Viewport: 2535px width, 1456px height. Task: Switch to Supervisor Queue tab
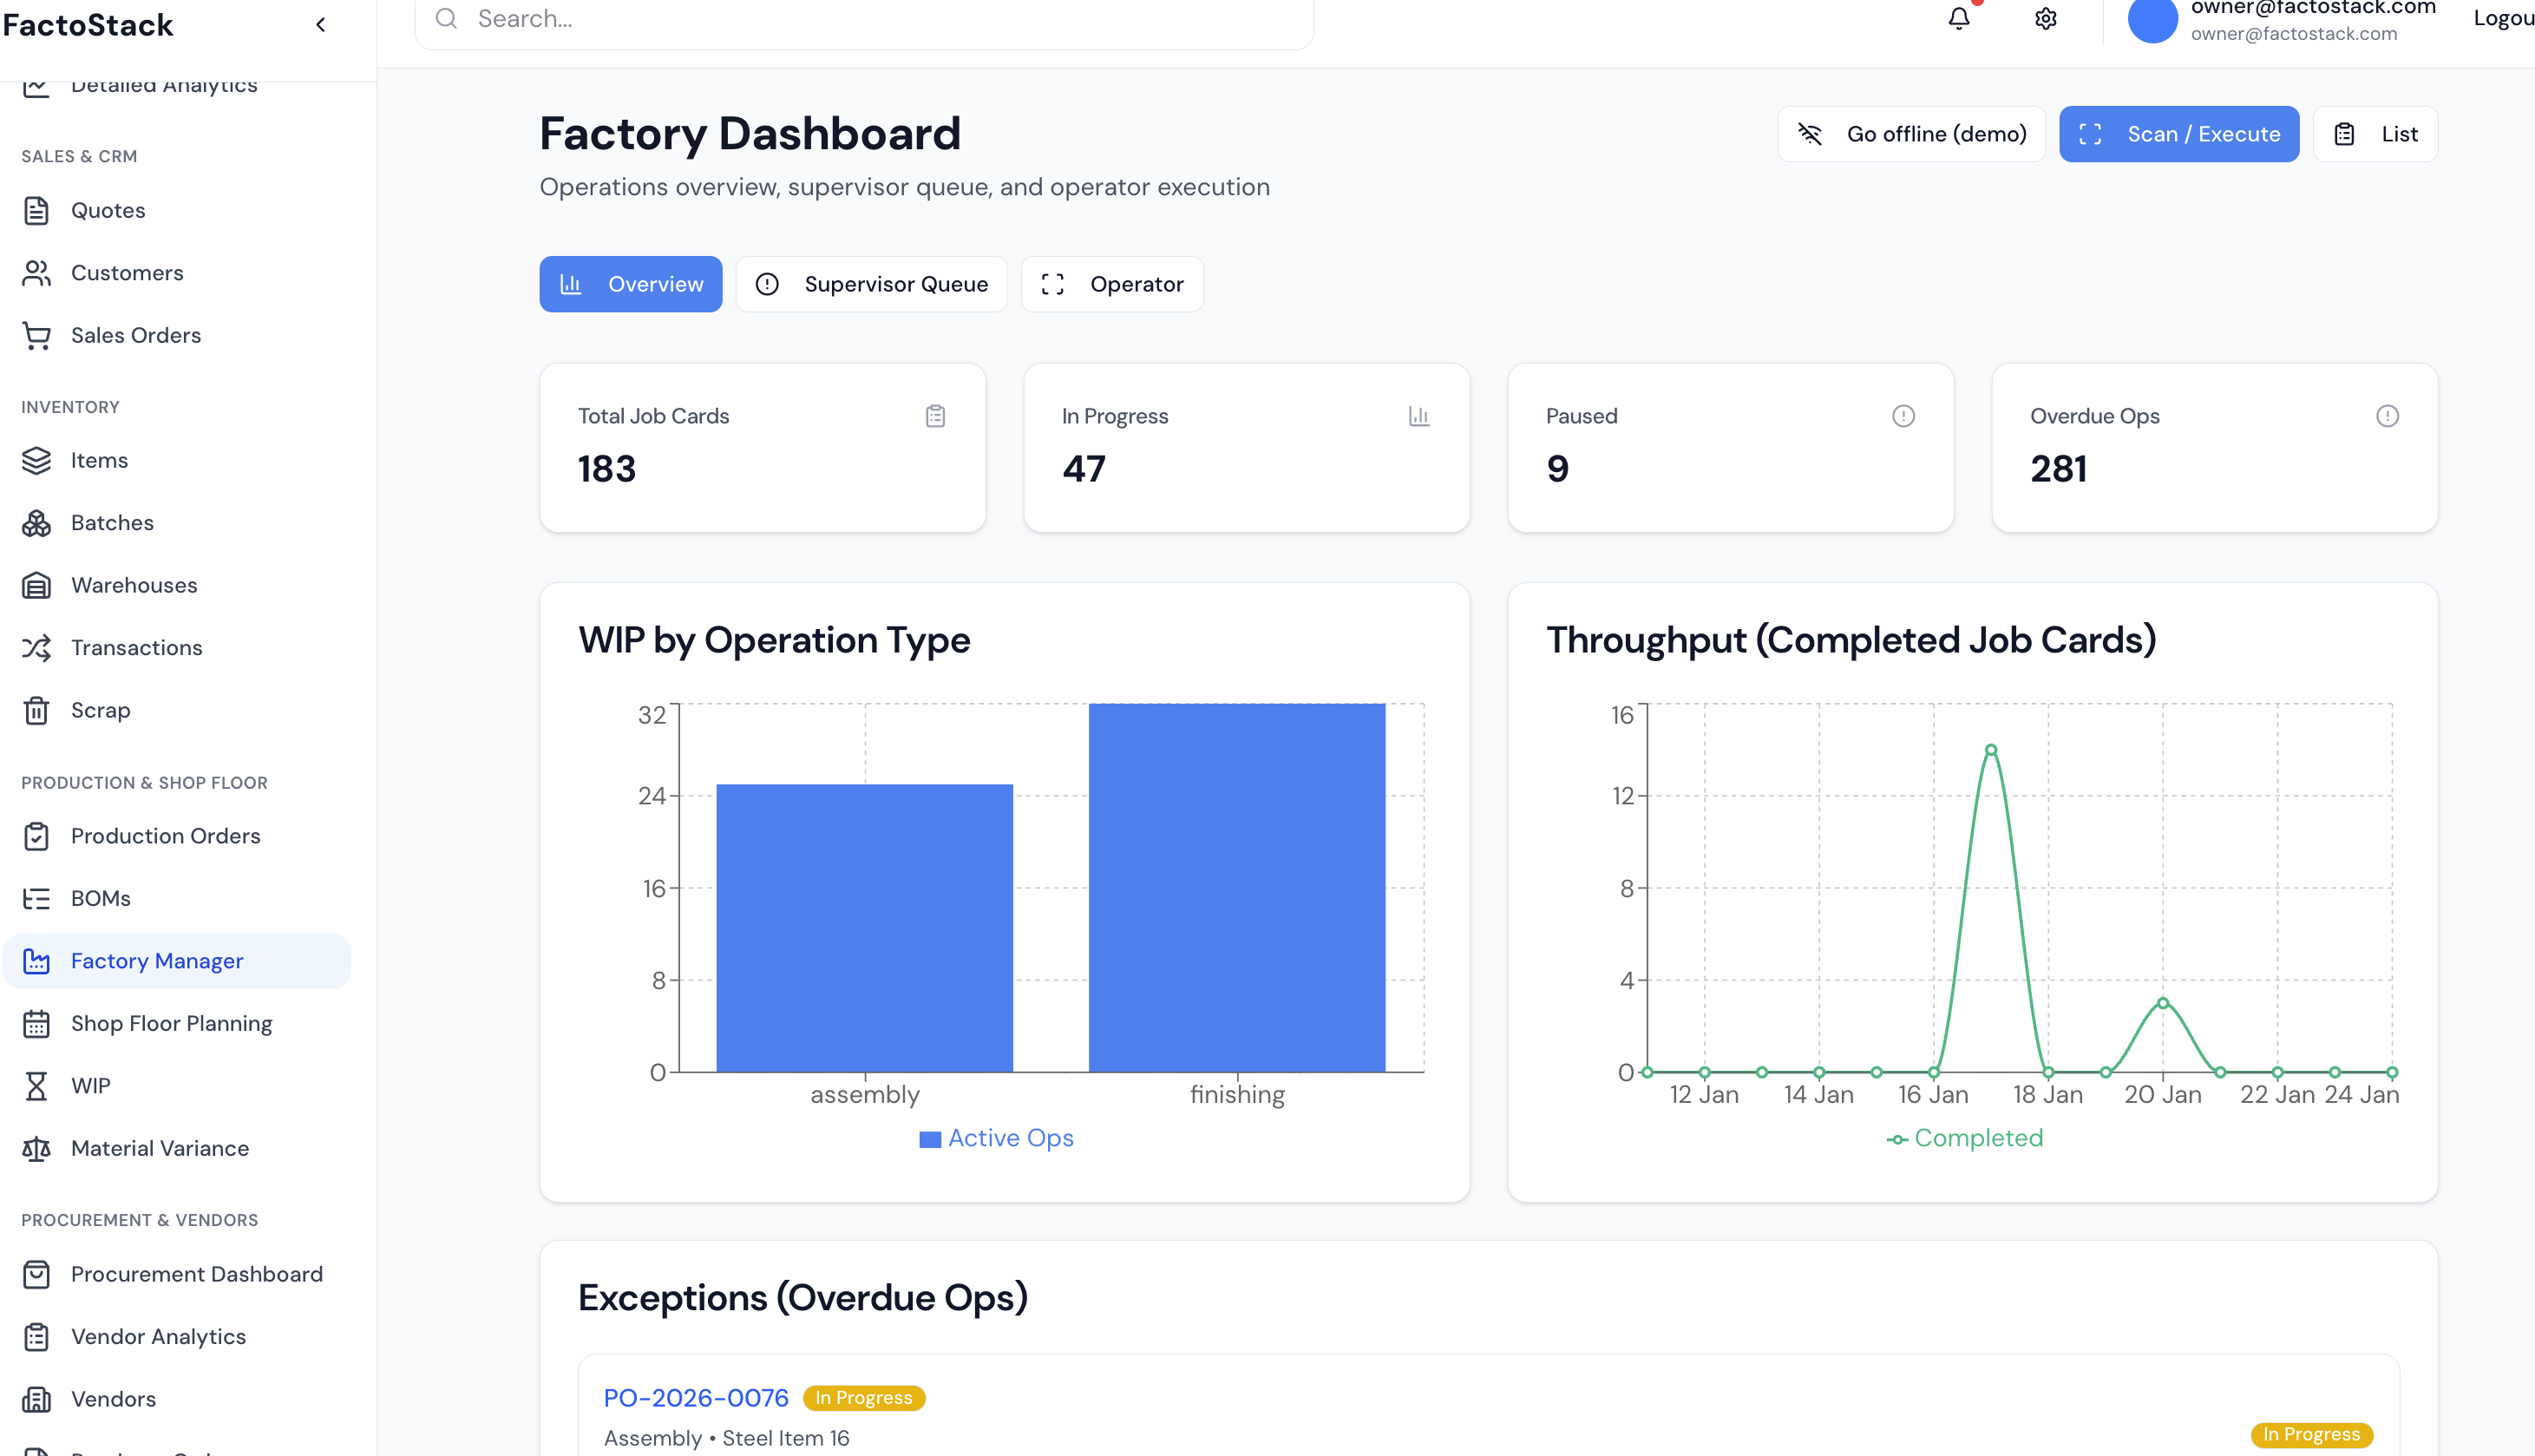click(871, 284)
